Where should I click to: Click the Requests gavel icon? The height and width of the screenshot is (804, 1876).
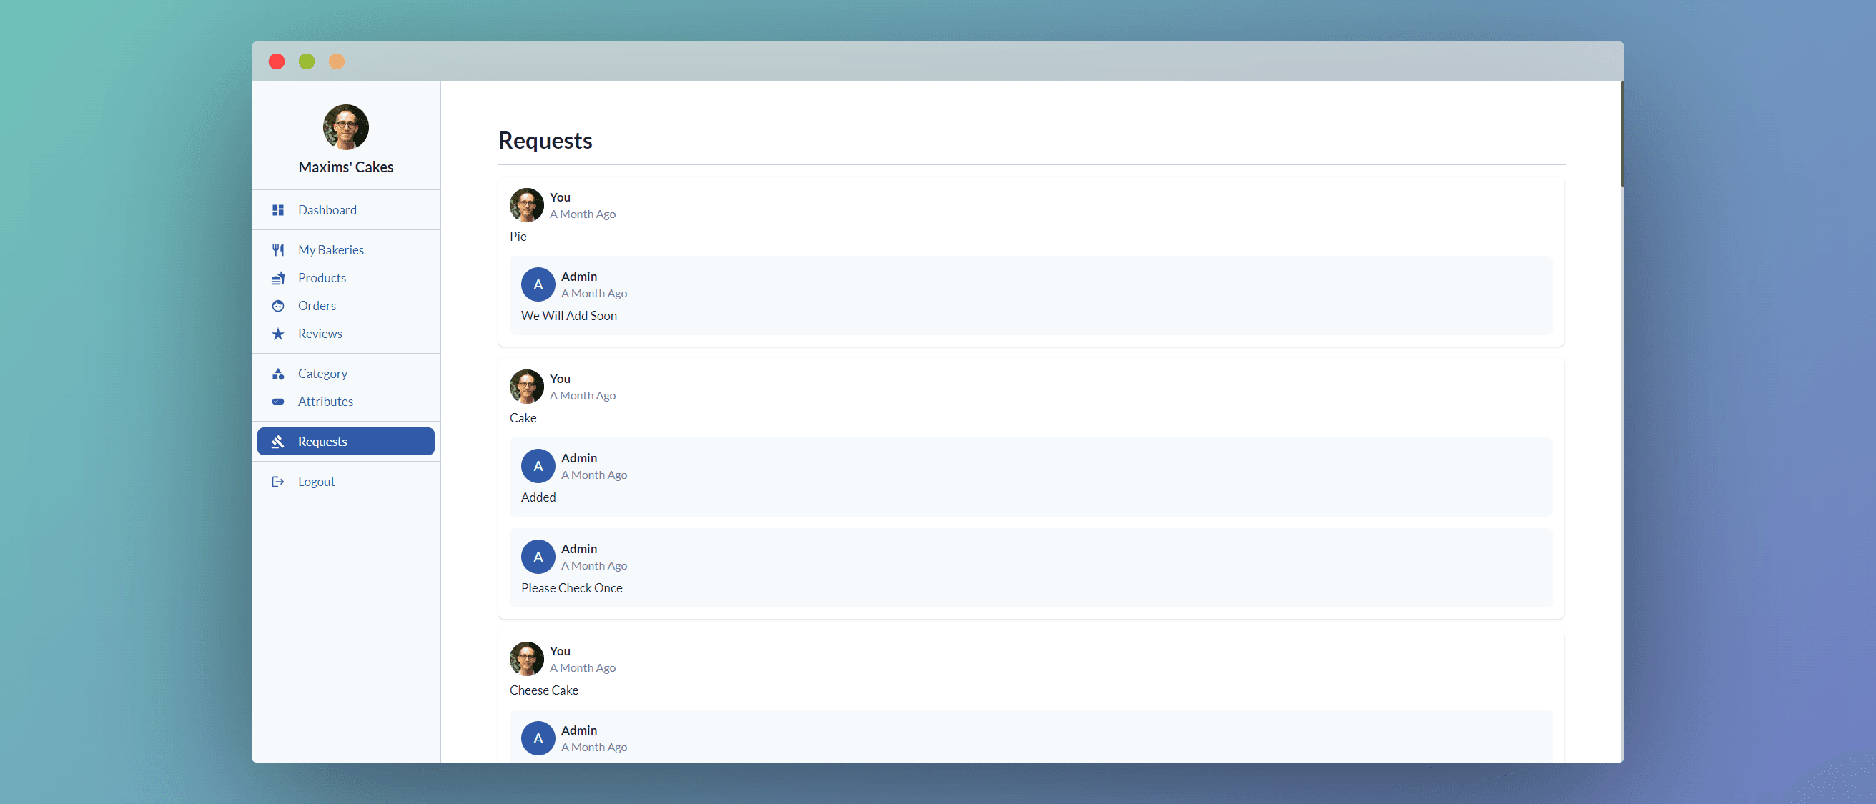pos(277,442)
